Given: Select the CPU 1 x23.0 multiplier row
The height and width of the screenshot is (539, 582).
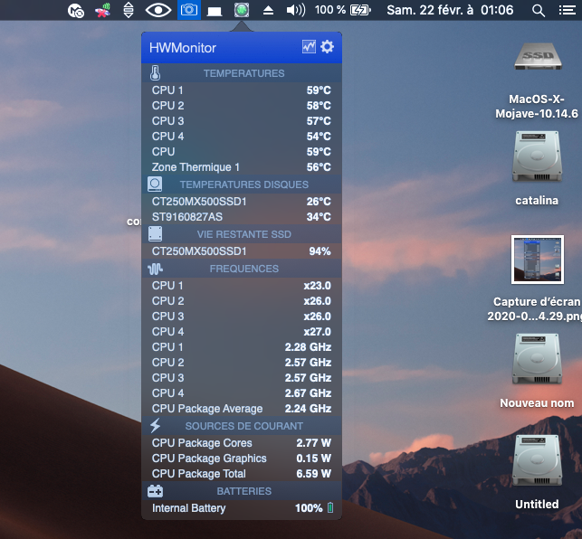Looking at the screenshot, I should 242,286.
